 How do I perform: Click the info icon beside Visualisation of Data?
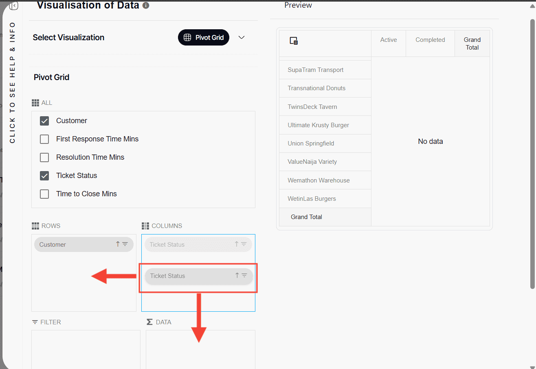point(146,6)
